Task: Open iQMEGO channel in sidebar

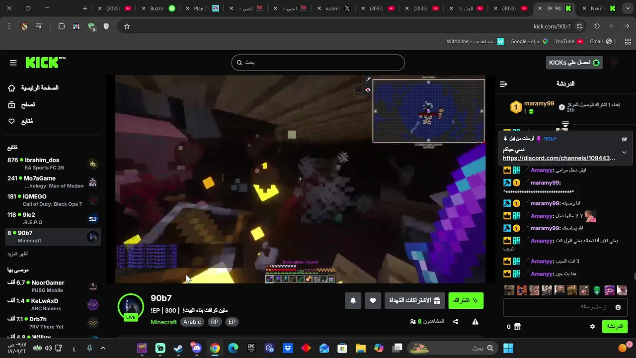Action: (x=52, y=200)
